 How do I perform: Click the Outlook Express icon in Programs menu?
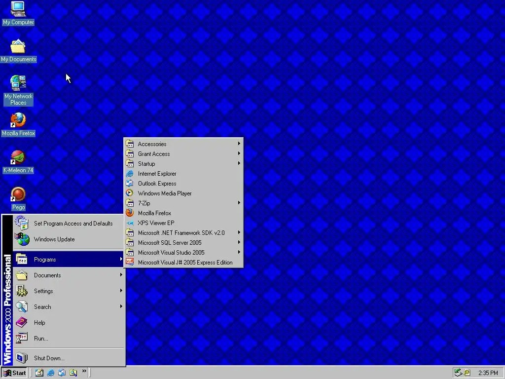pyautogui.click(x=130, y=184)
